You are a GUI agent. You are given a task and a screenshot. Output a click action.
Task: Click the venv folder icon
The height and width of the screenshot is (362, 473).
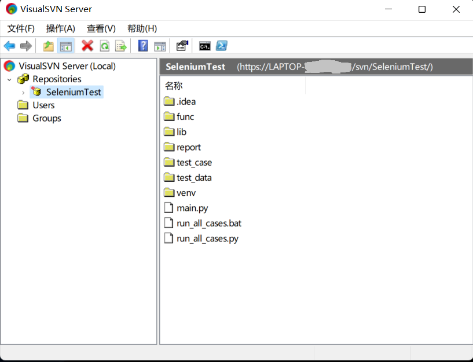(x=169, y=192)
